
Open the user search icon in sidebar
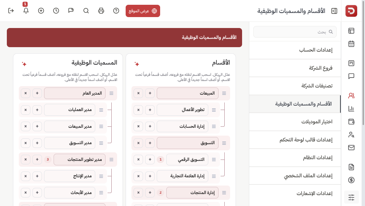pos(351,135)
